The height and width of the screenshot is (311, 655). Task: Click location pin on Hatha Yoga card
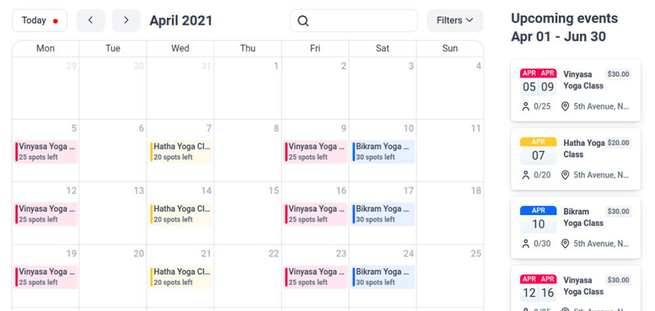[565, 175]
